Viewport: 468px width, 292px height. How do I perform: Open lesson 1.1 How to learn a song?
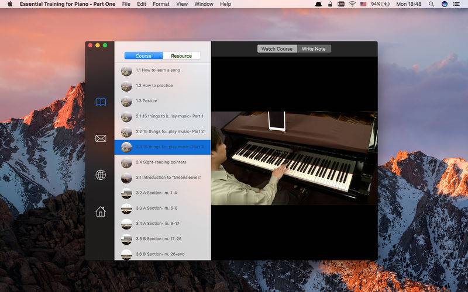coord(163,70)
